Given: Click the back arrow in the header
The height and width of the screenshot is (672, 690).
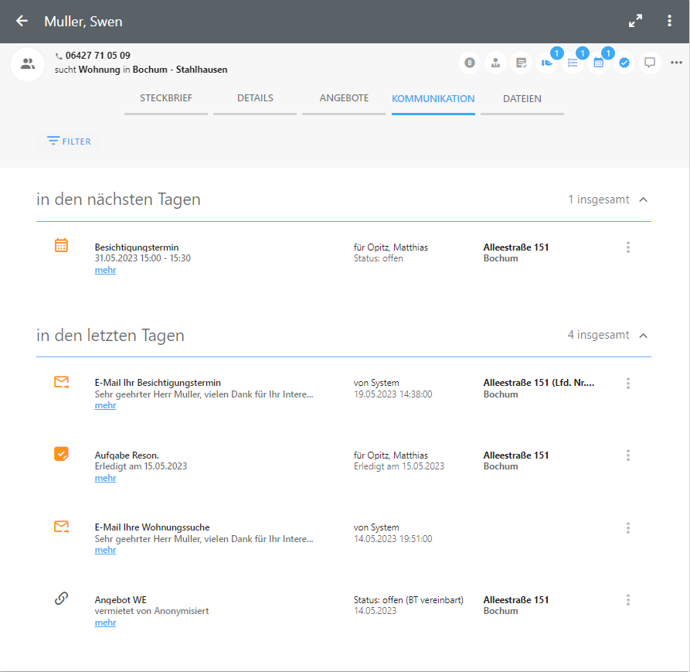Looking at the screenshot, I should pos(22,21).
